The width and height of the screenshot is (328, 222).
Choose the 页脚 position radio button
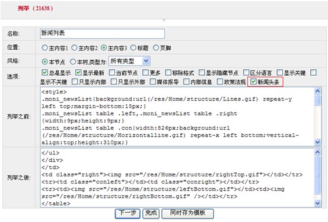(156, 48)
